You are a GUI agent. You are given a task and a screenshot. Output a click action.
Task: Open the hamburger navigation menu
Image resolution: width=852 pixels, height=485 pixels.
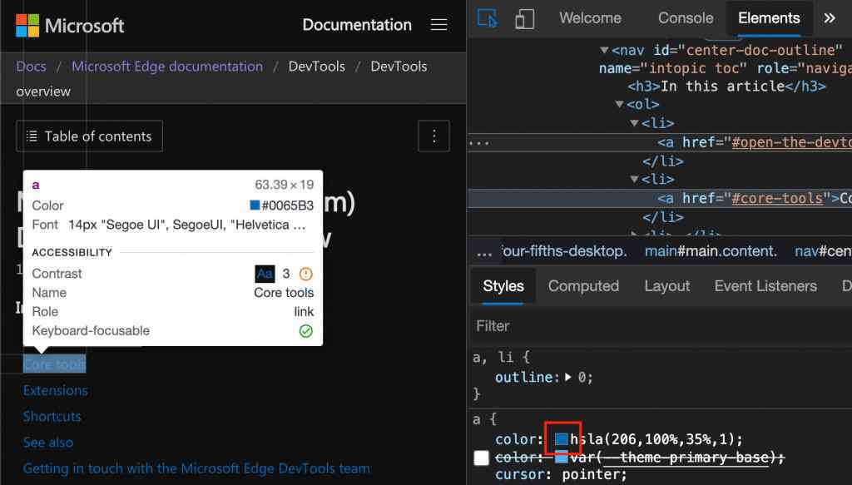(438, 25)
